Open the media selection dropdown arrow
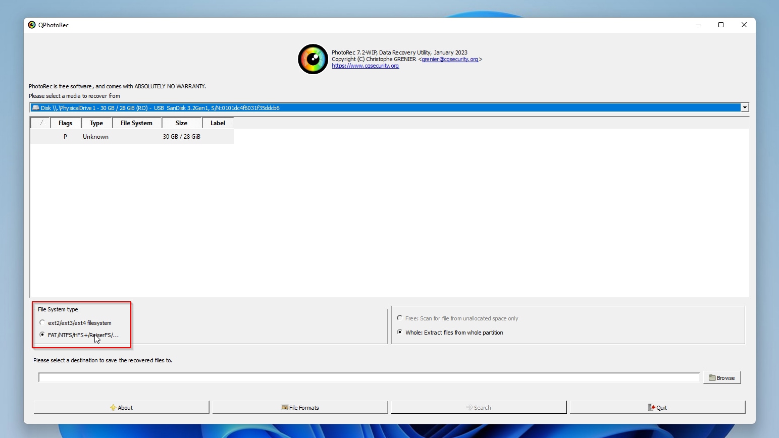This screenshot has width=779, height=438. coord(744,107)
